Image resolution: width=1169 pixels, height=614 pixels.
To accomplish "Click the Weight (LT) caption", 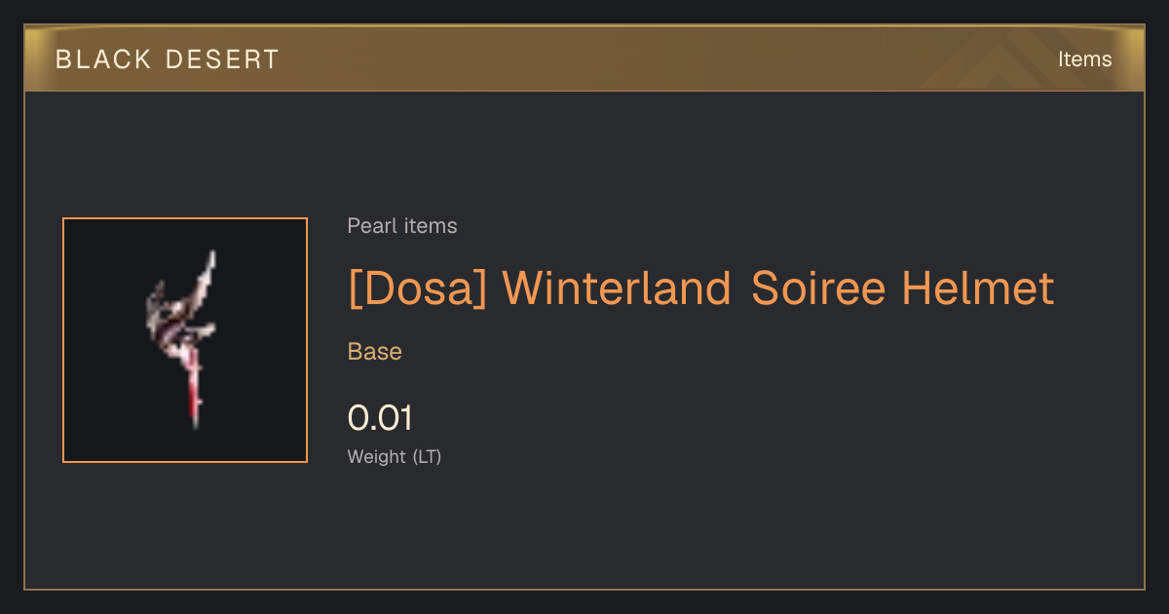I will 395,456.
